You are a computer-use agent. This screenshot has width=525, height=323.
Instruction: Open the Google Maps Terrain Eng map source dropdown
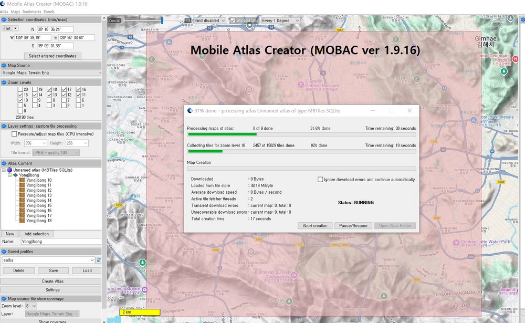point(51,72)
